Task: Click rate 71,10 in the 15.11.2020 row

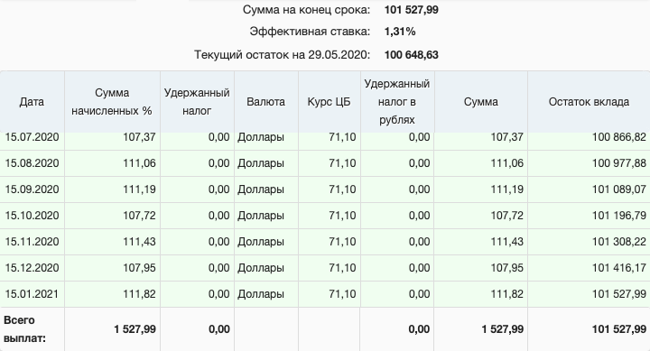Action: click(342, 242)
